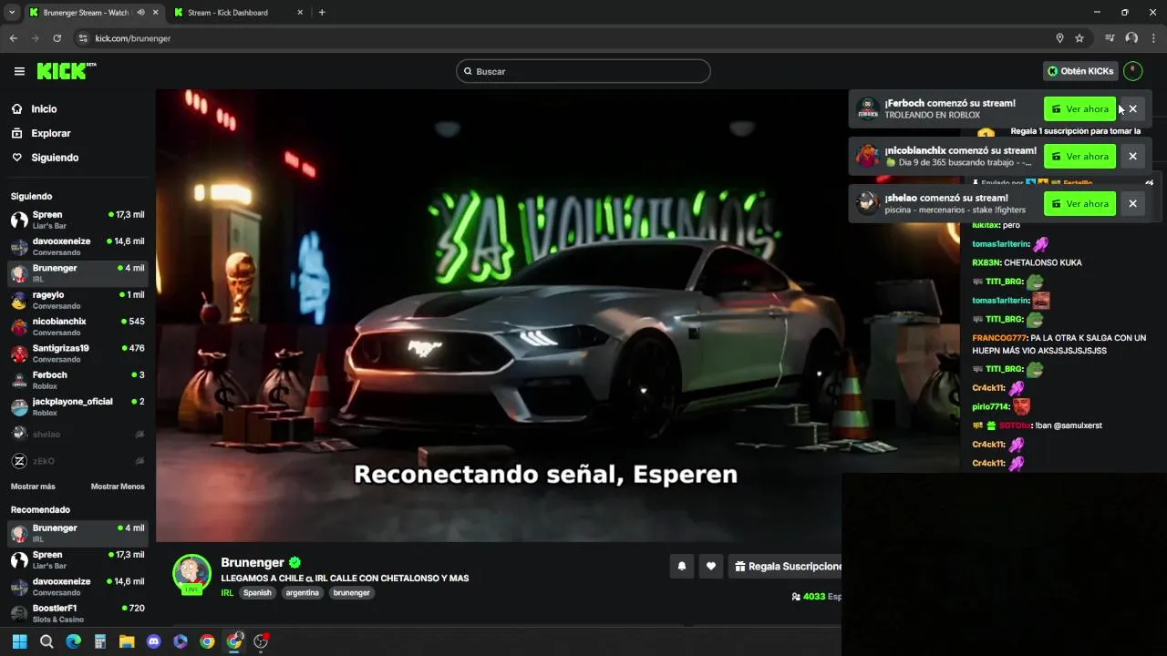This screenshot has height=656, width=1167.
Task: Toggle stream notifications bell for Brunenger
Action: click(681, 566)
